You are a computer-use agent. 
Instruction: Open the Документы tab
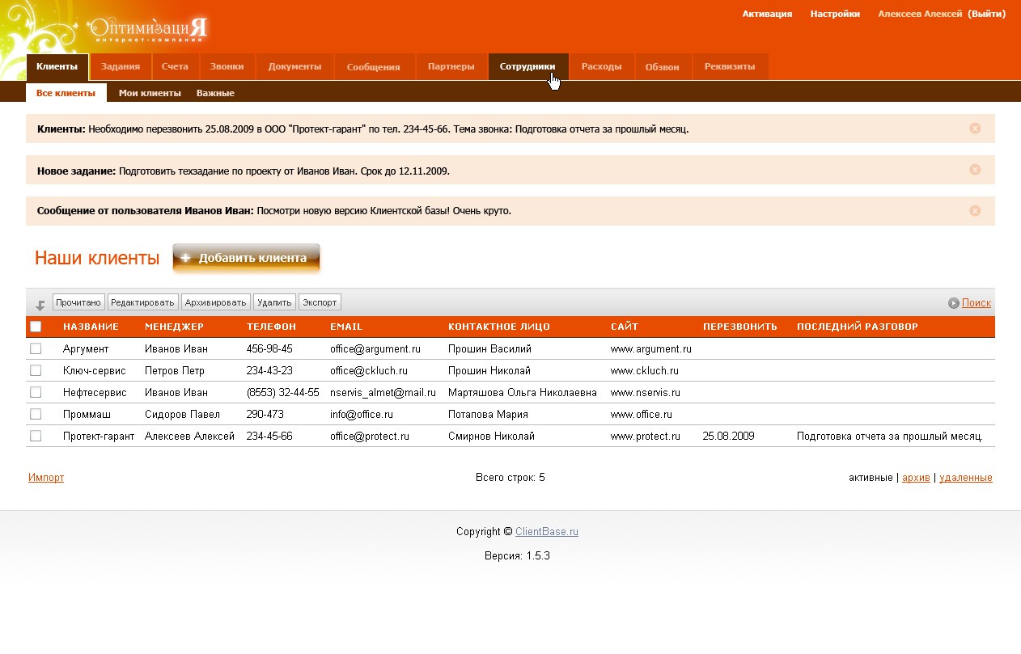[294, 66]
